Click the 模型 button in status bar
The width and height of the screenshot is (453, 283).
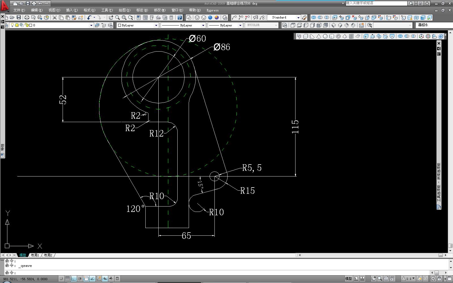tap(348, 279)
